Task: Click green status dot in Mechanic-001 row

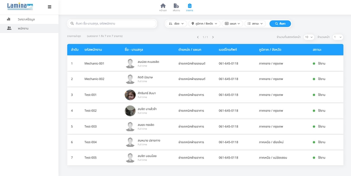Action: click(x=314, y=64)
